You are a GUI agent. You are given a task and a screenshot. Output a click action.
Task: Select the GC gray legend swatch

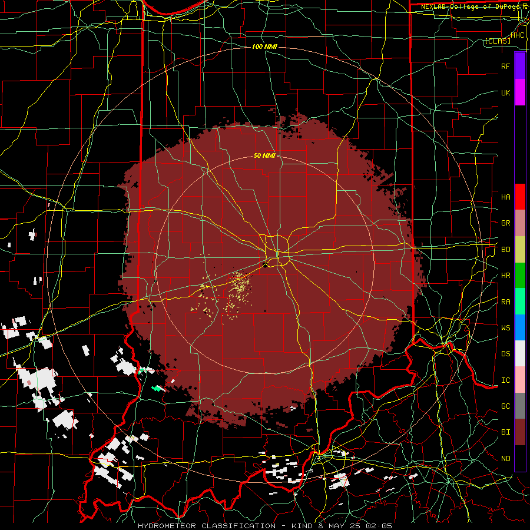(x=520, y=406)
